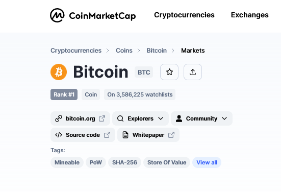
Task: Click the person icon in Community
Action: pyautogui.click(x=179, y=118)
